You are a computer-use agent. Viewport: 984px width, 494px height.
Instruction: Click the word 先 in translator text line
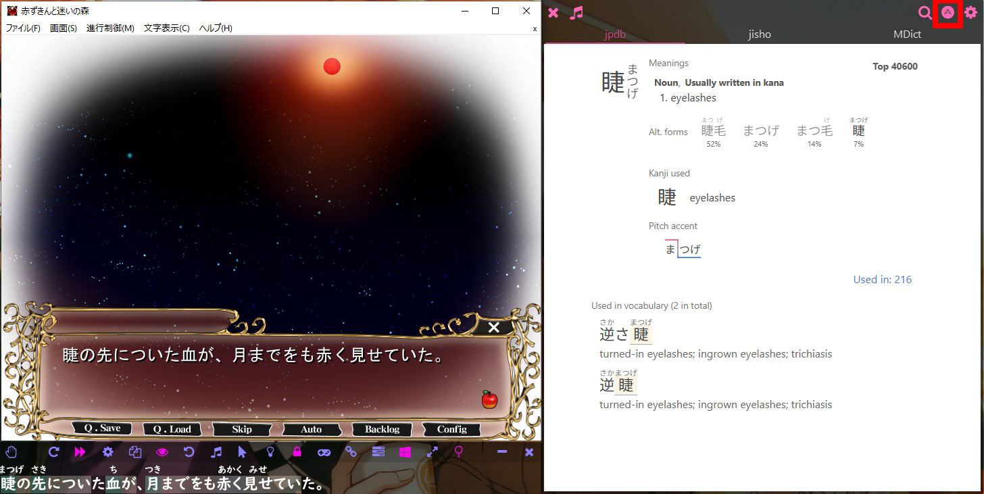(39, 484)
